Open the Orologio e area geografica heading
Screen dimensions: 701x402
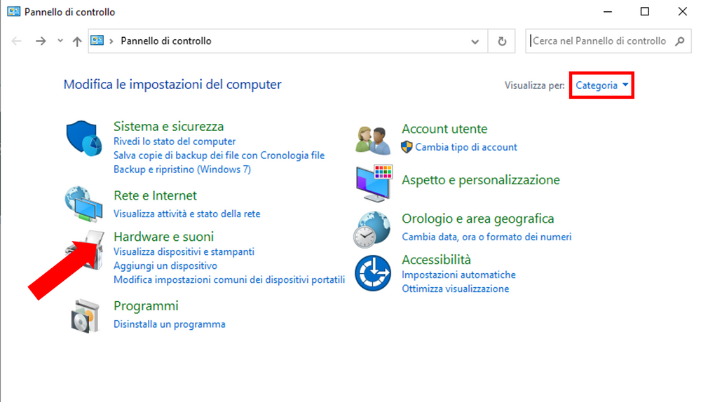tap(478, 219)
